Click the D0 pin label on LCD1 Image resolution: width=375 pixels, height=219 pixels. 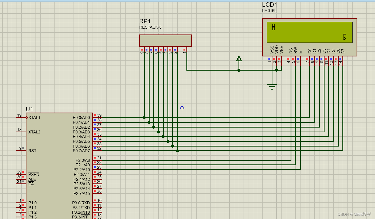point(310,51)
